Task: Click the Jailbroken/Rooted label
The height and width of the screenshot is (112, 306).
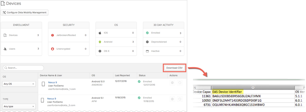Action: click(x=66, y=35)
